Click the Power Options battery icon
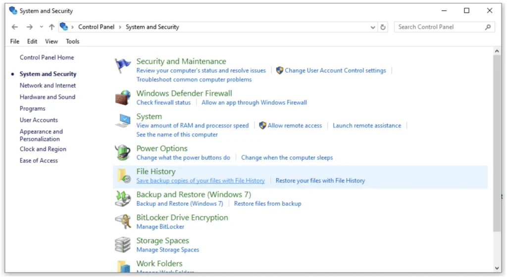The image size is (507, 278). [x=123, y=153]
